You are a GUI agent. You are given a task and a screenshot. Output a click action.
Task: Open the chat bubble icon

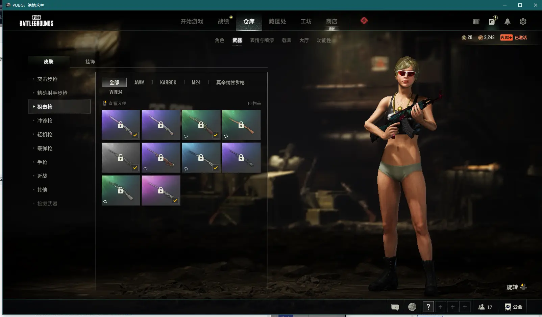coord(395,307)
